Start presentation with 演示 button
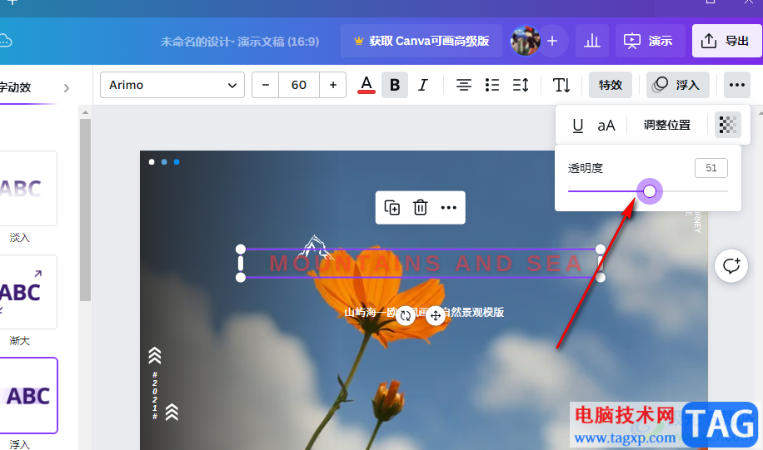763x450 pixels. (x=648, y=41)
